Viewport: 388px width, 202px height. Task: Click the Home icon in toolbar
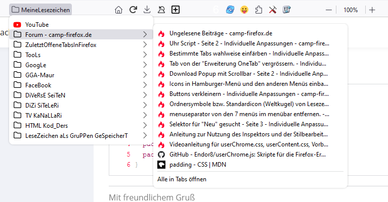(119, 10)
